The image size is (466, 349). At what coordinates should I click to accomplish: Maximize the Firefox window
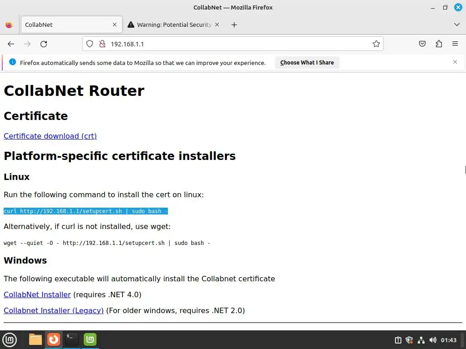coord(445,7)
